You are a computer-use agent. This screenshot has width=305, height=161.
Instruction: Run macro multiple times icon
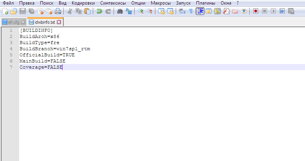[282, 11]
